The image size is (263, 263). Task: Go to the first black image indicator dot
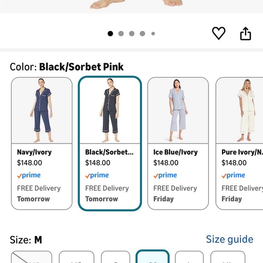(110, 34)
